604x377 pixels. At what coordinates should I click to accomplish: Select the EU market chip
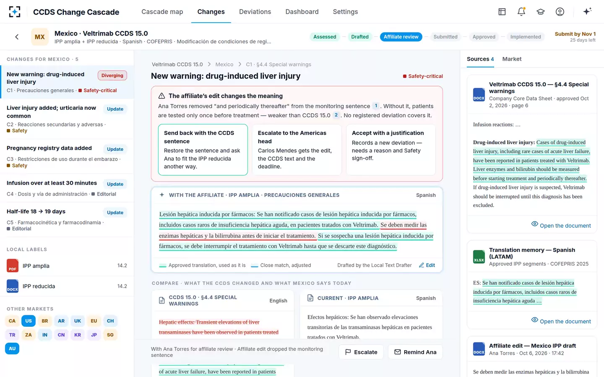(x=94, y=321)
